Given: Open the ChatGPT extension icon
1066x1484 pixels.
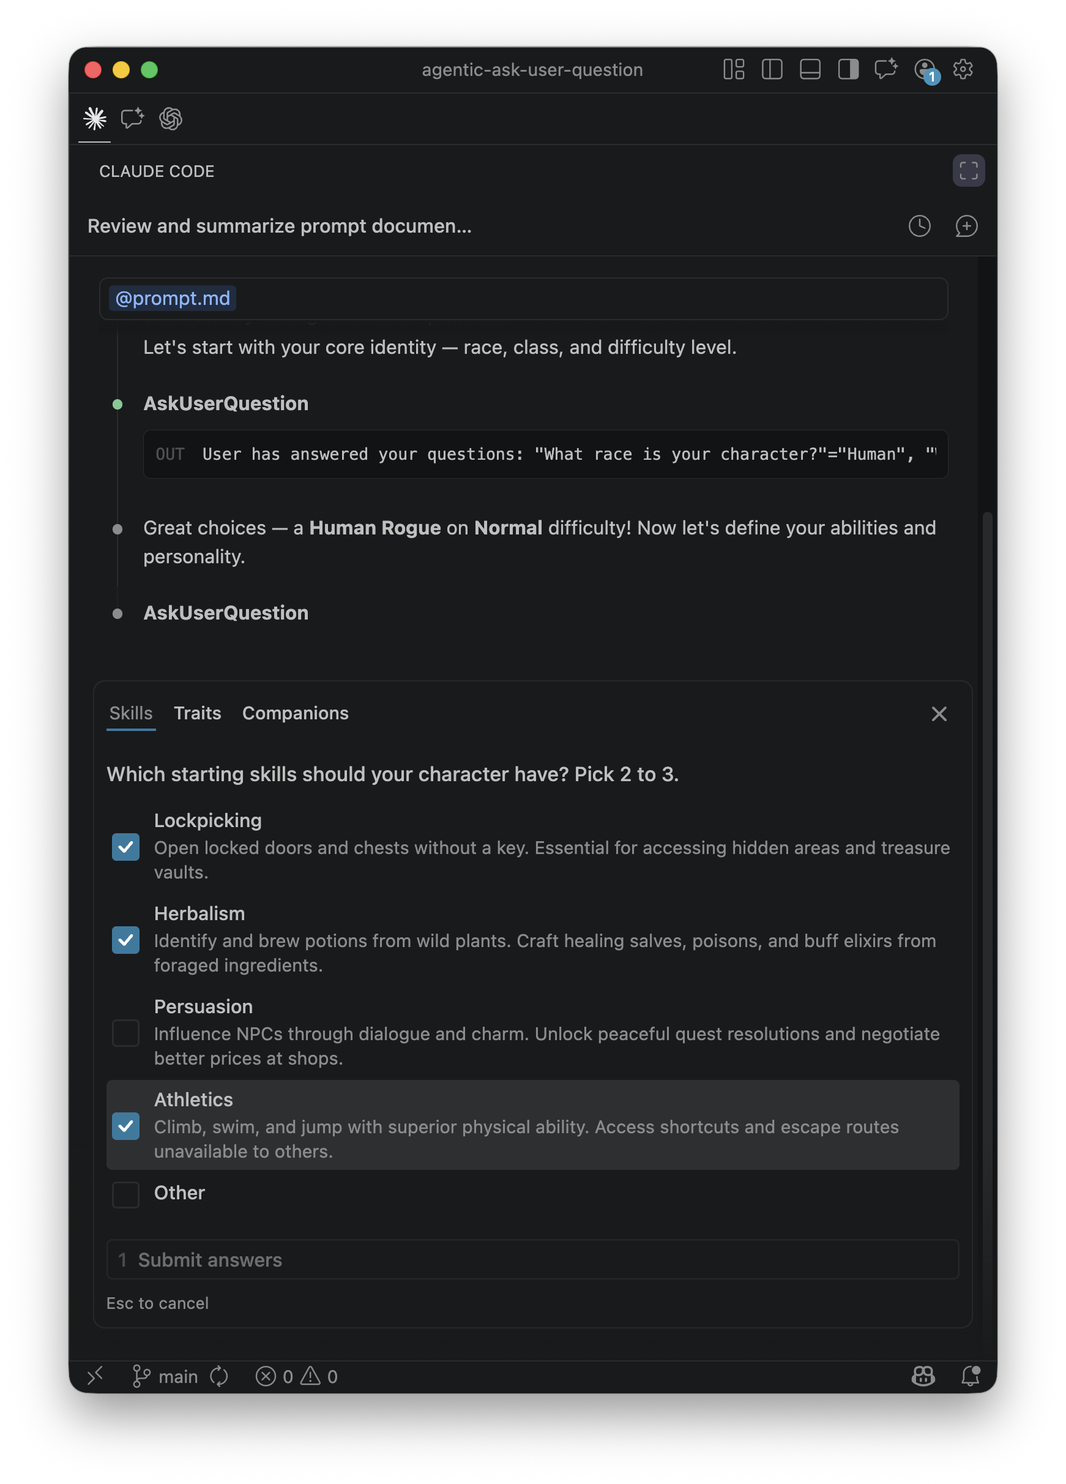Looking at the screenshot, I should click(170, 119).
